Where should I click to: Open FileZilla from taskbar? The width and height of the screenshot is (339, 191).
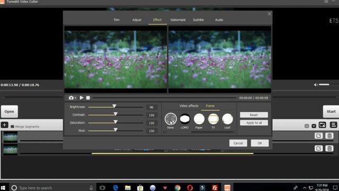(x=215, y=188)
